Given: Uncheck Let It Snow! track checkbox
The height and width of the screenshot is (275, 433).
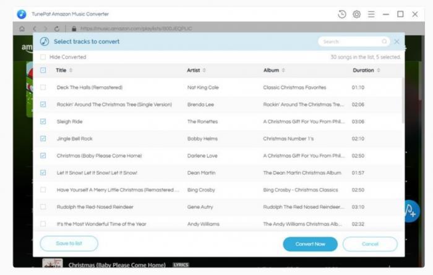Looking at the screenshot, I should pos(43,172).
